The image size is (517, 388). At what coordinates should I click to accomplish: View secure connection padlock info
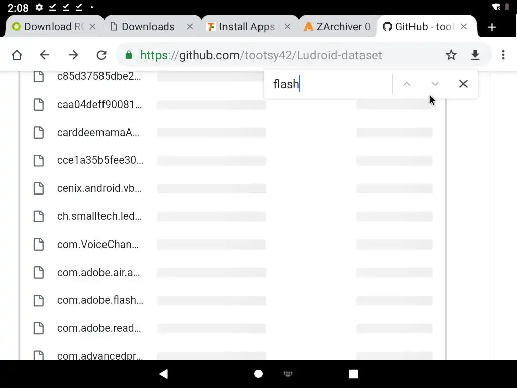point(129,55)
